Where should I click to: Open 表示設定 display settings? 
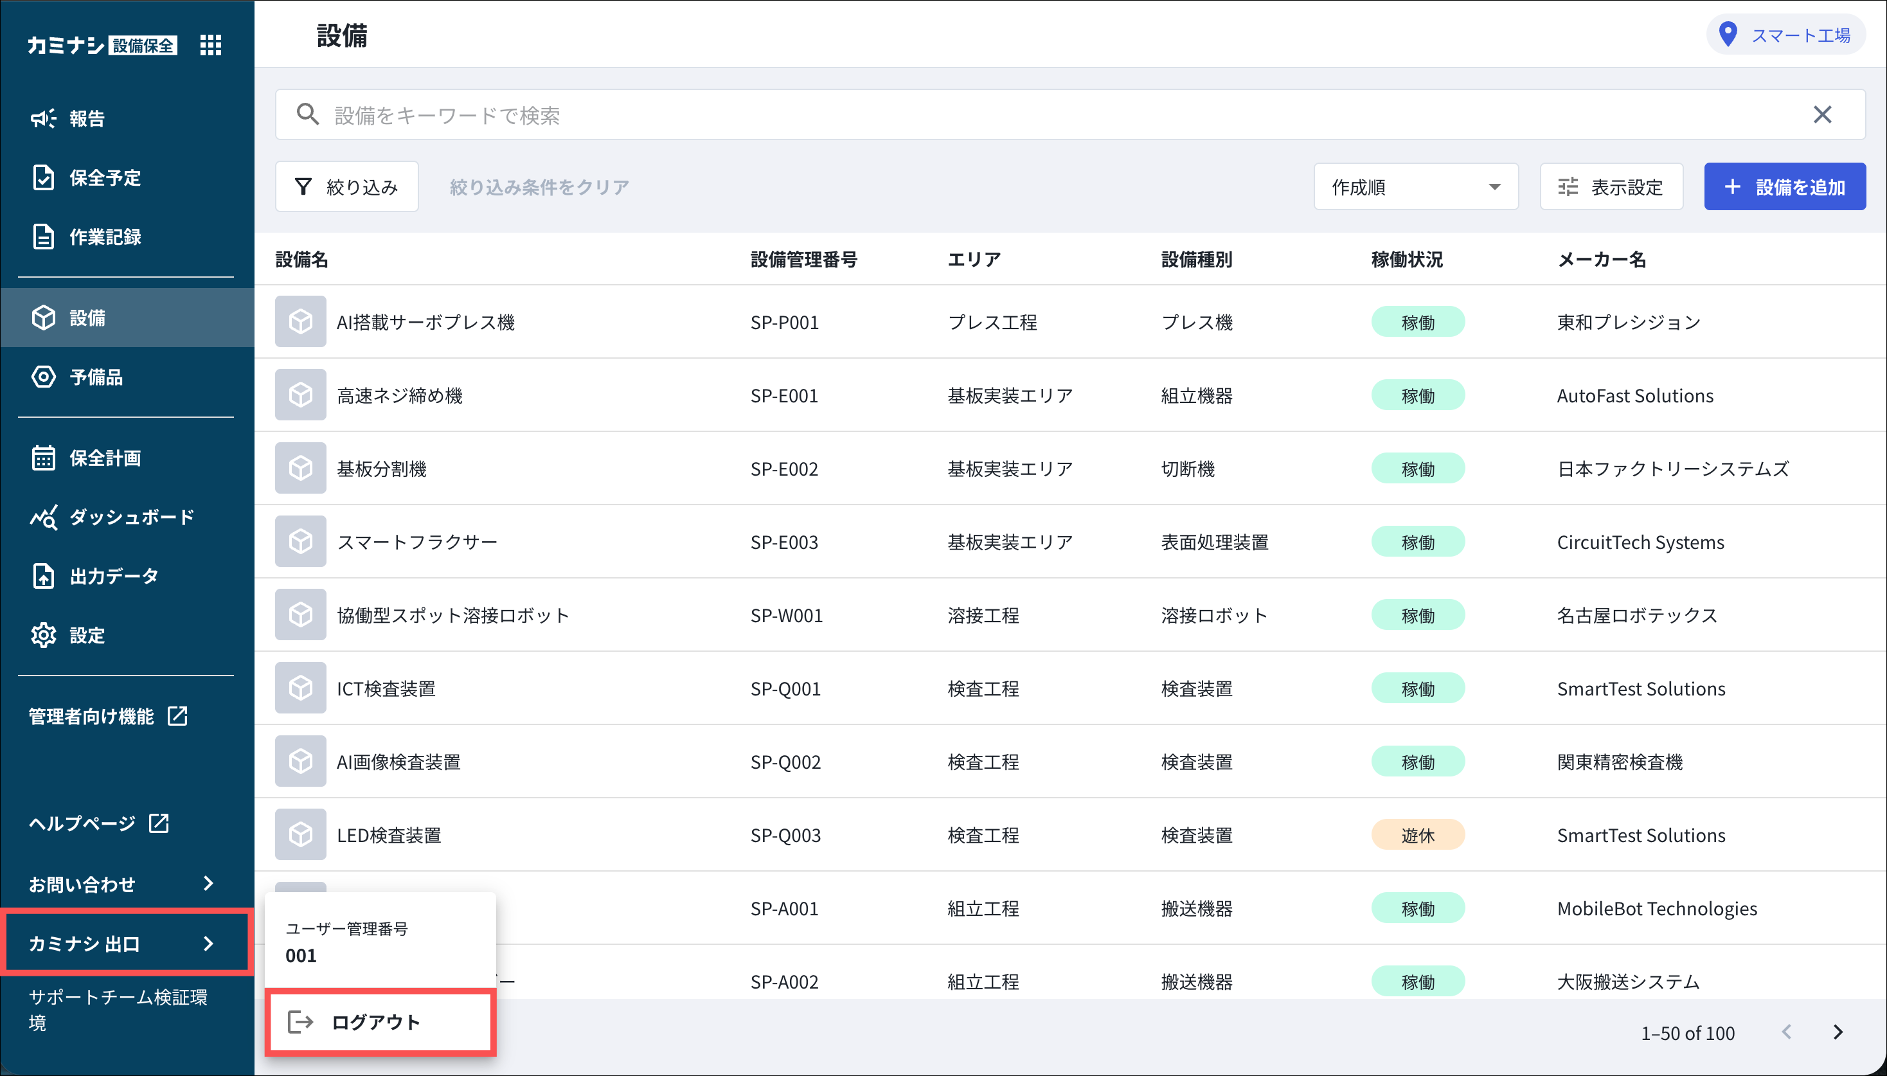point(1611,187)
